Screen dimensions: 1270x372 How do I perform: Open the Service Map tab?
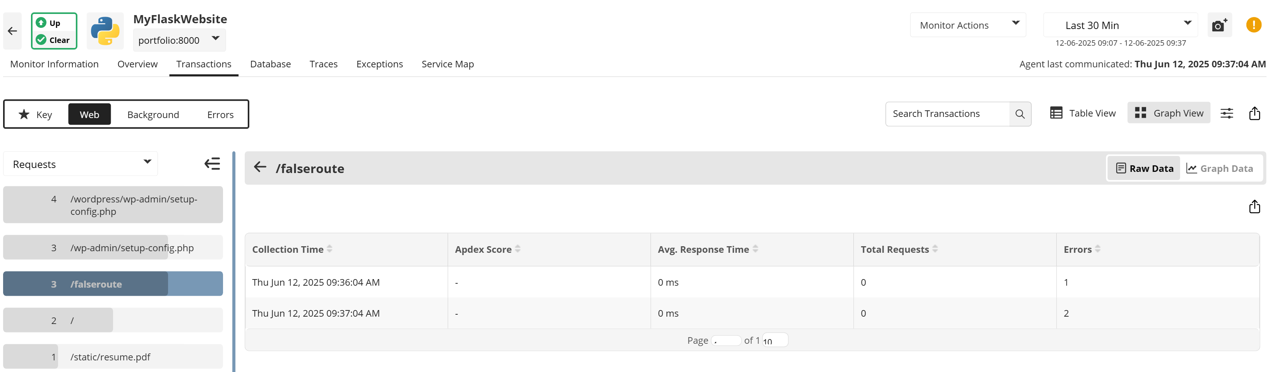[x=448, y=64]
